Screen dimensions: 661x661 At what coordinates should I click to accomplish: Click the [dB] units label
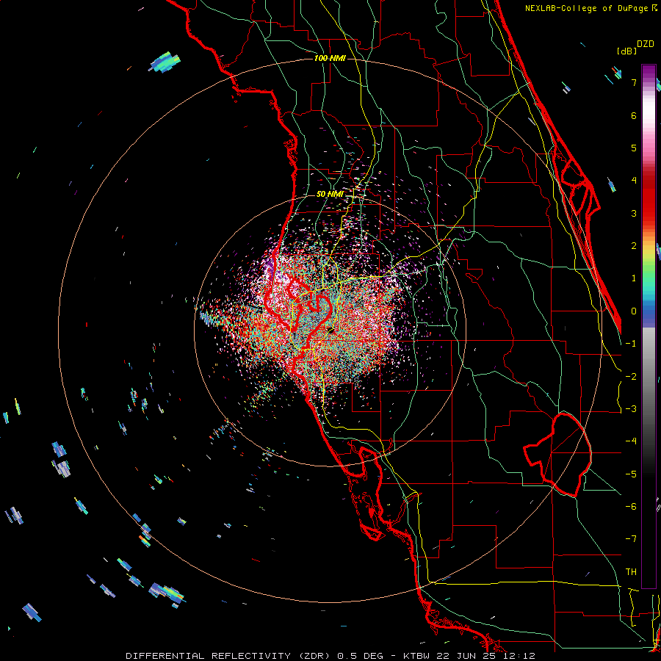627,51
